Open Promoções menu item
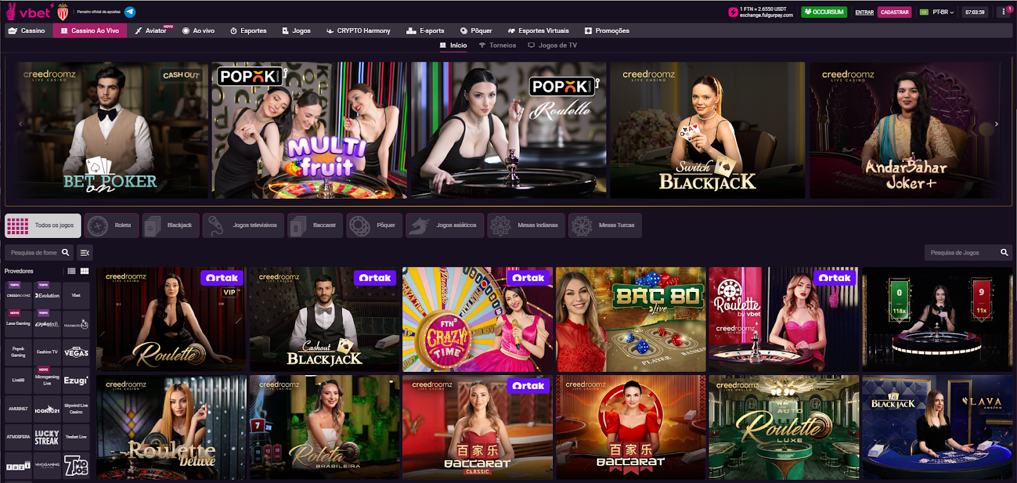 click(x=607, y=30)
